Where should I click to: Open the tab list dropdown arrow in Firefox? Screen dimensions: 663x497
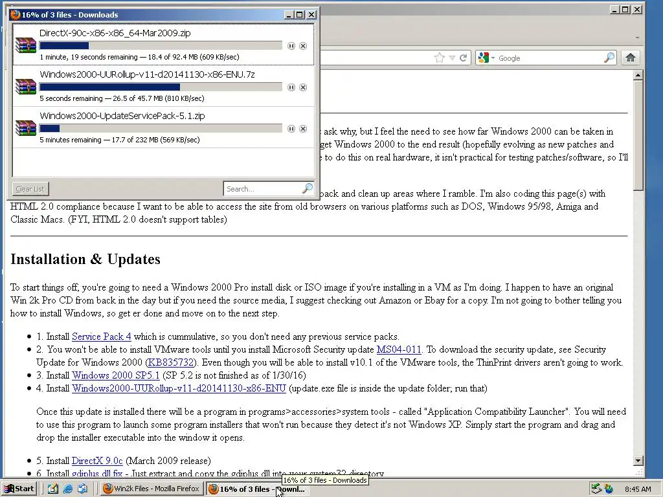(x=637, y=38)
